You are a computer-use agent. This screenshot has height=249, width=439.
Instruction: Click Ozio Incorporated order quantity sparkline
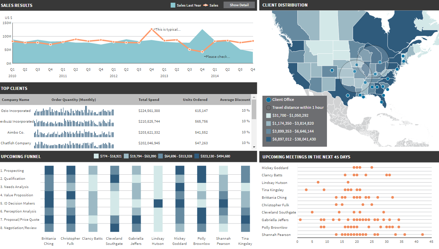[74, 111]
